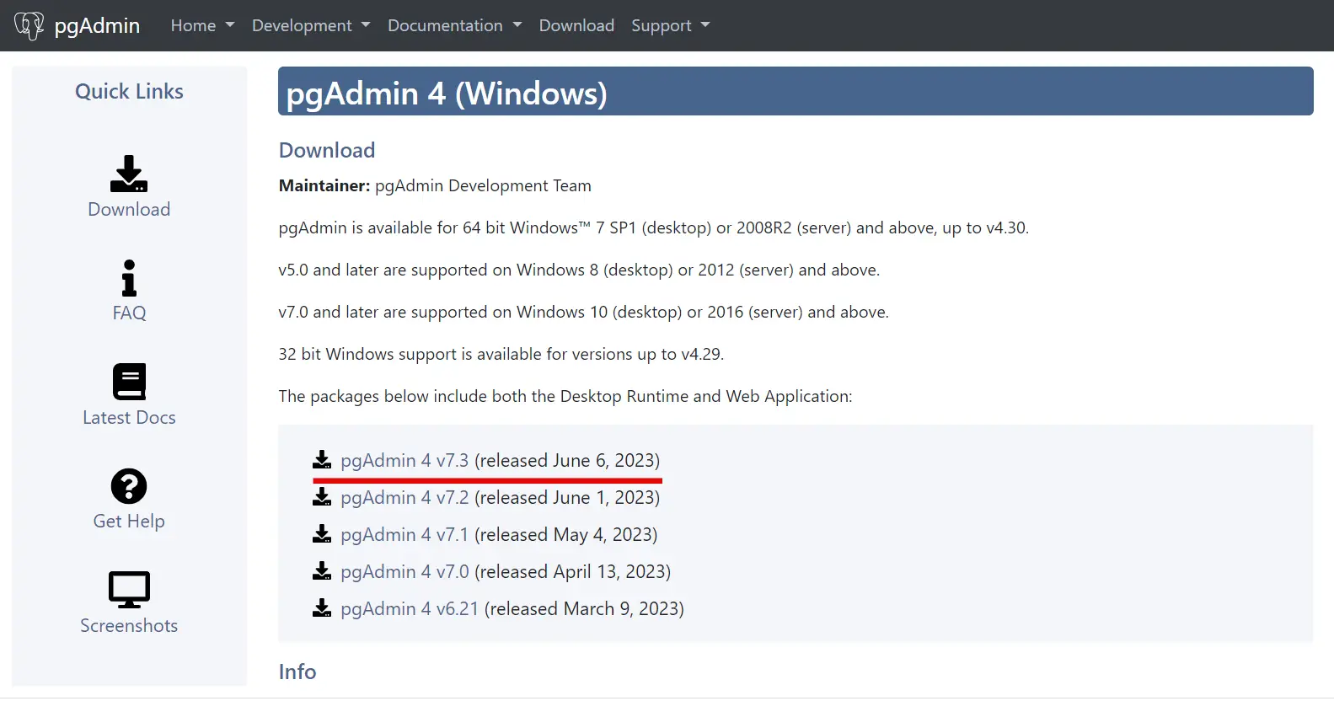Open the Documentation dropdown menu
The width and height of the screenshot is (1334, 701).
pyautogui.click(x=454, y=25)
